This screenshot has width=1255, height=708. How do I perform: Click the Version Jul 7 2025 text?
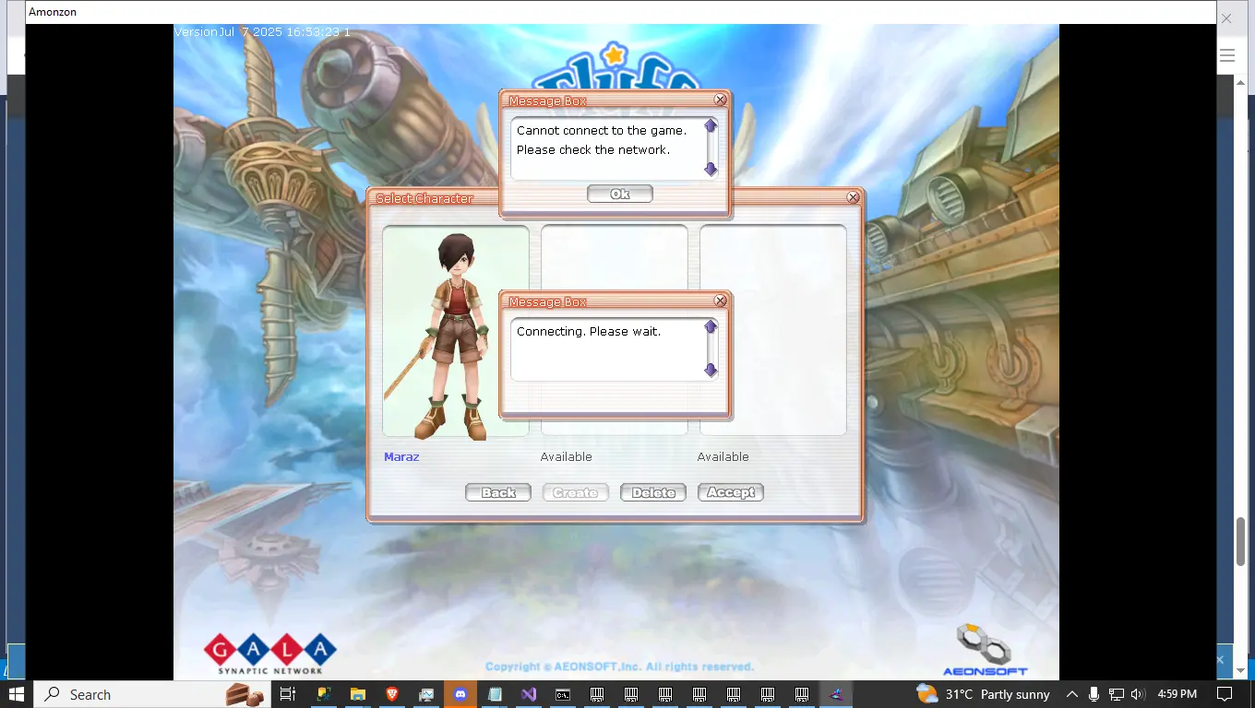click(x=262, y=32)
